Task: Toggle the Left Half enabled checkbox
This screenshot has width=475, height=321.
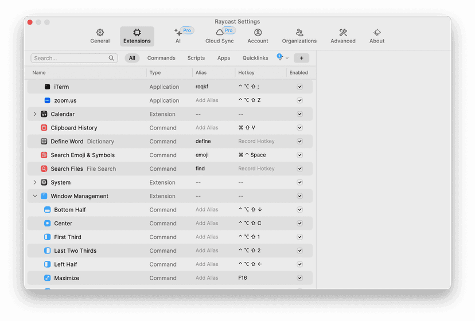Action: click(299, 264)
